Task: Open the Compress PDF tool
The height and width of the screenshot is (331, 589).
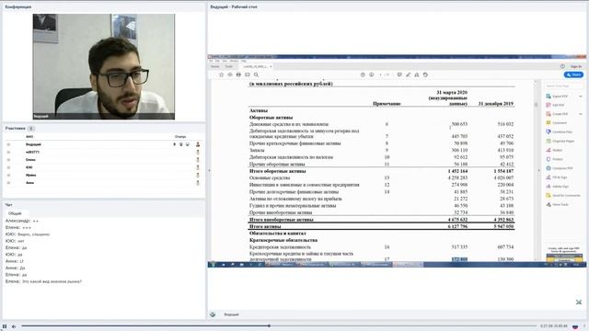Action: pos(560,168)
